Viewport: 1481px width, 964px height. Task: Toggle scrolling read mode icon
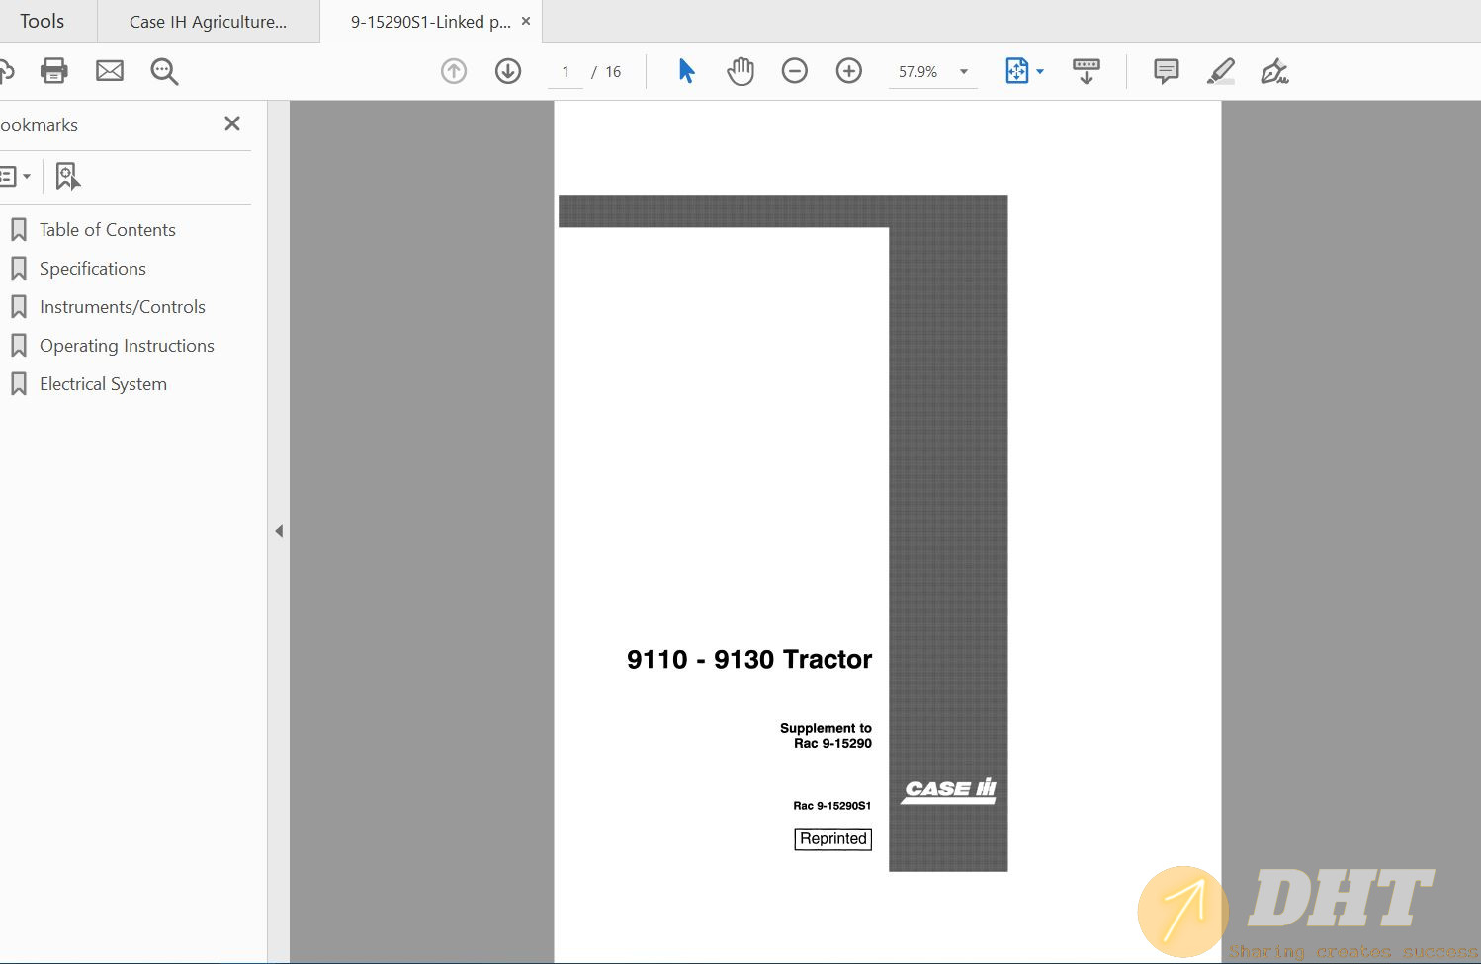coord(1087,71)
